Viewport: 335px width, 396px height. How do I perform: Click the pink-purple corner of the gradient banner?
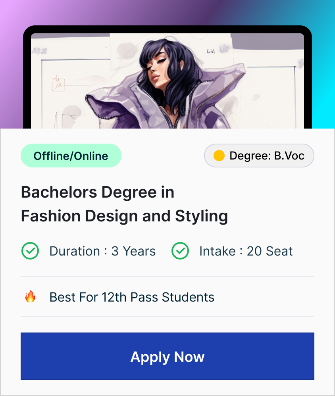click(x=10, y=16)
